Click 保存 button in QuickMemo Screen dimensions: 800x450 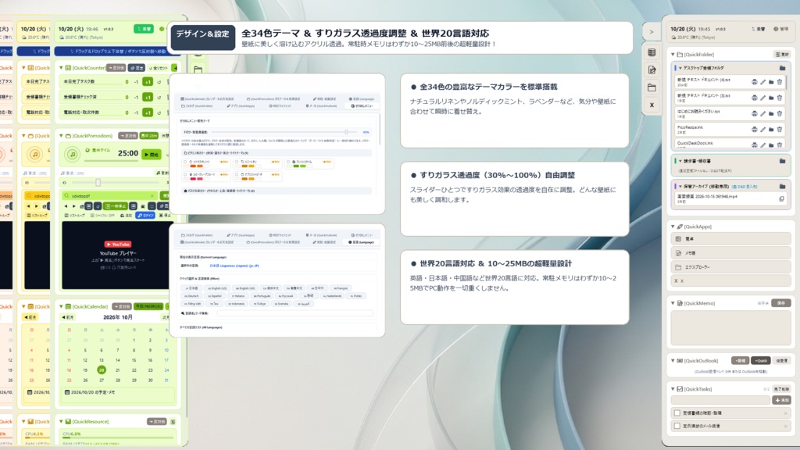click(x=781, y=303)
